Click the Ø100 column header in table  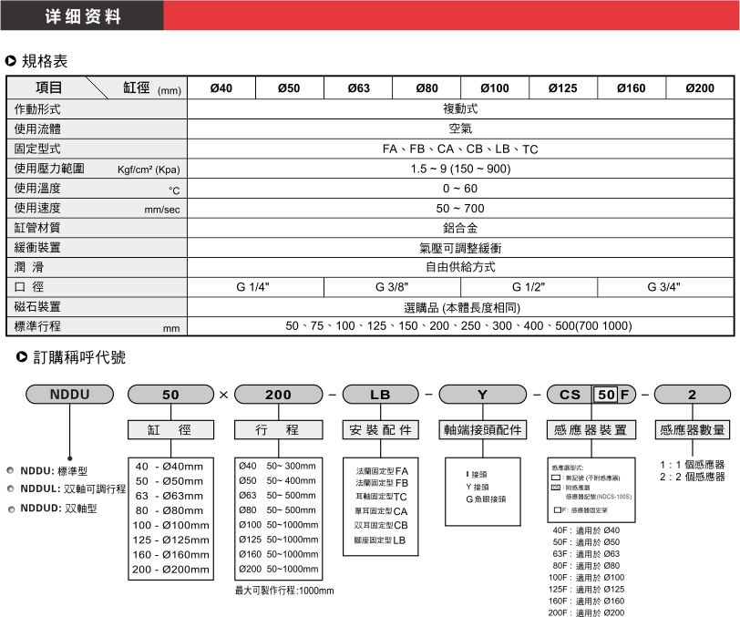(494, 88)
